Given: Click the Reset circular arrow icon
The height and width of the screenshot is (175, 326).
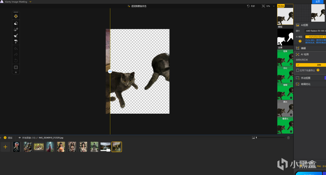Looking at the screenshot, I should (x=16, y=61).
